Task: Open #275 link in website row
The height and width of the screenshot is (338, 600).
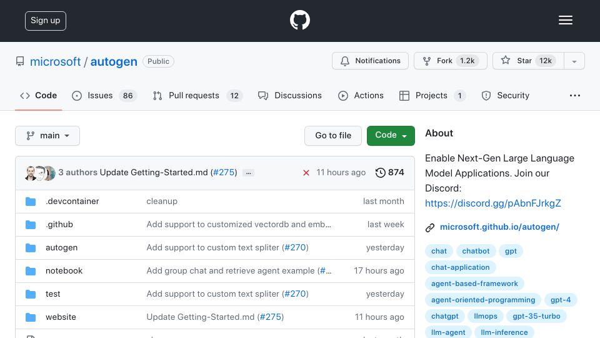Action: click(271, 317)
